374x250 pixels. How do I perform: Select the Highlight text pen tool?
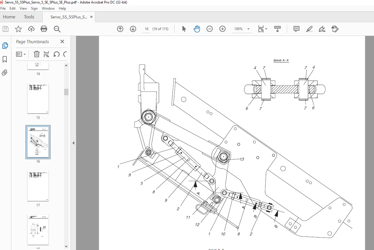pos(309,29)
